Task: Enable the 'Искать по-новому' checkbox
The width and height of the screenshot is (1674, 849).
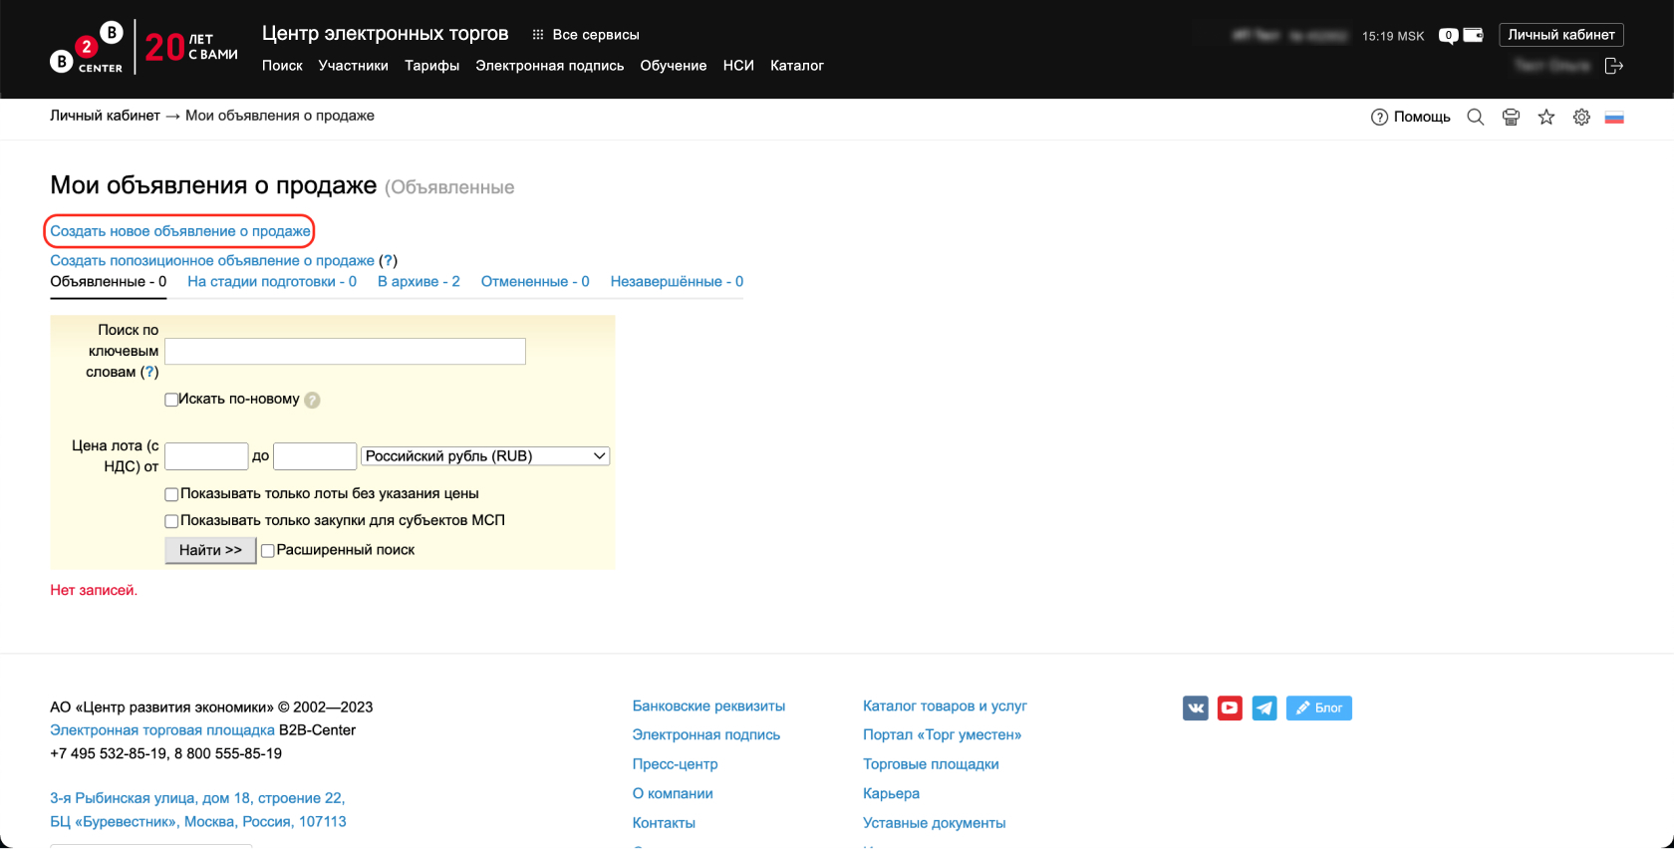Action: tap(171, 400)
